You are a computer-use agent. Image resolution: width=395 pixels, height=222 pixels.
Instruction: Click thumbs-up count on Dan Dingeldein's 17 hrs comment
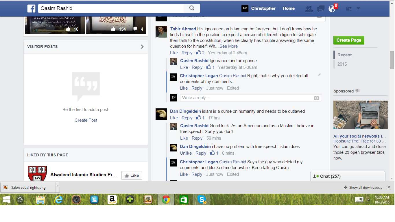[x=200, y=118]
